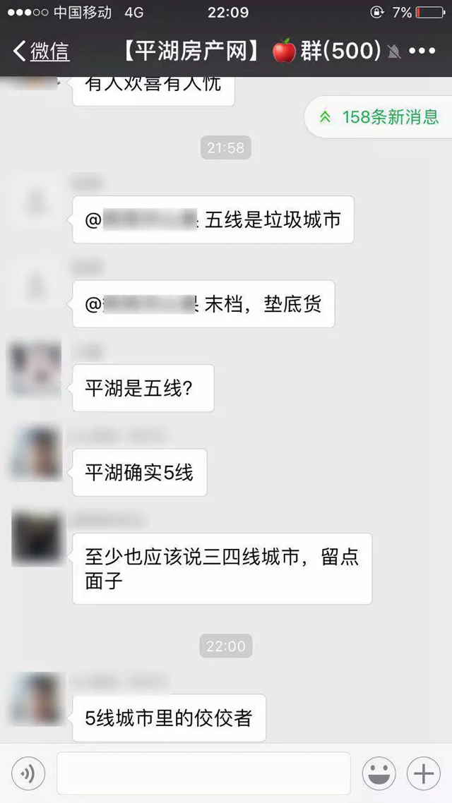Tap the green double-up arrow icon
Viewport: 452px width, 803px height.
click(325, 117)
